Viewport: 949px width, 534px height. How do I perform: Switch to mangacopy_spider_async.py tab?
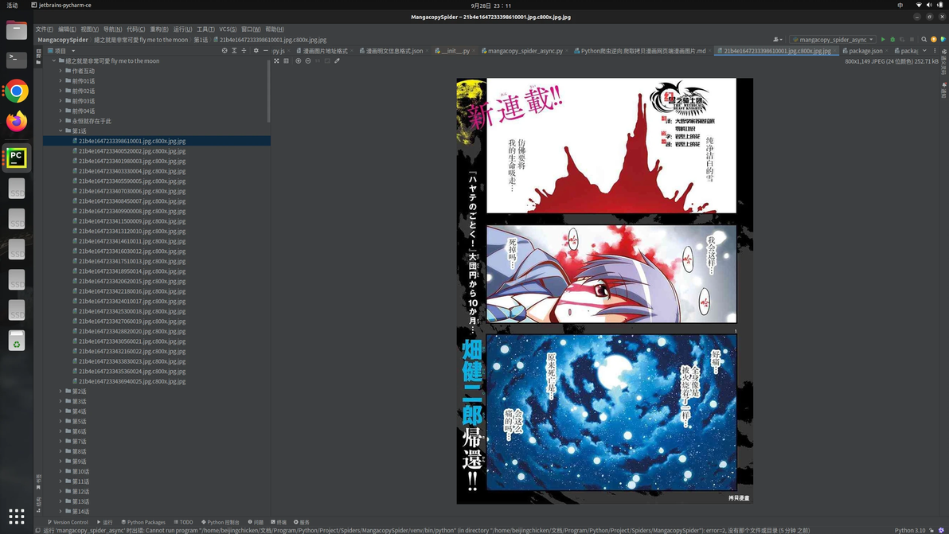click(525, 51)
